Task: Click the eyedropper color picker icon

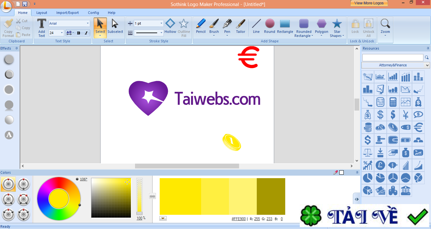Action: click(336, 172)
